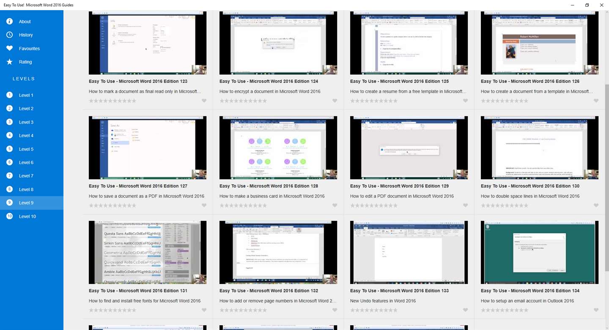This screenshot has height=330, width=609.
Task: Select the Level 4 number badge
Action: click(x=9, y=135)
